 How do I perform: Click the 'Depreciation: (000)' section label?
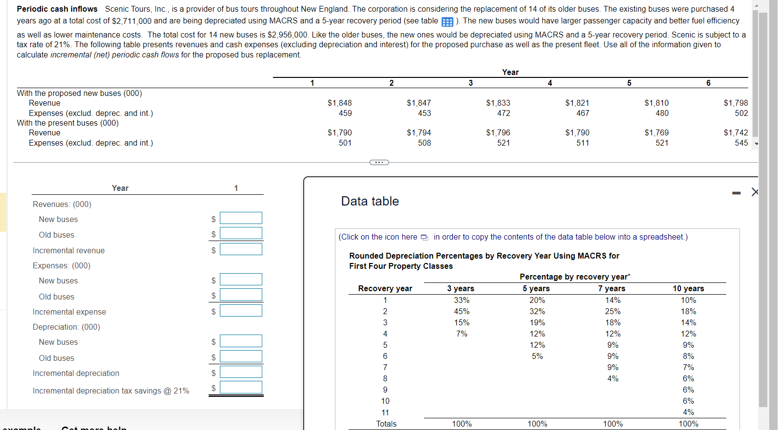(66, 327)
